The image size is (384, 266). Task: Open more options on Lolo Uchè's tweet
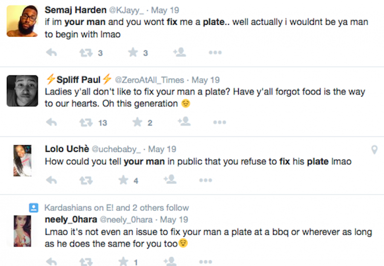[205, 180]
